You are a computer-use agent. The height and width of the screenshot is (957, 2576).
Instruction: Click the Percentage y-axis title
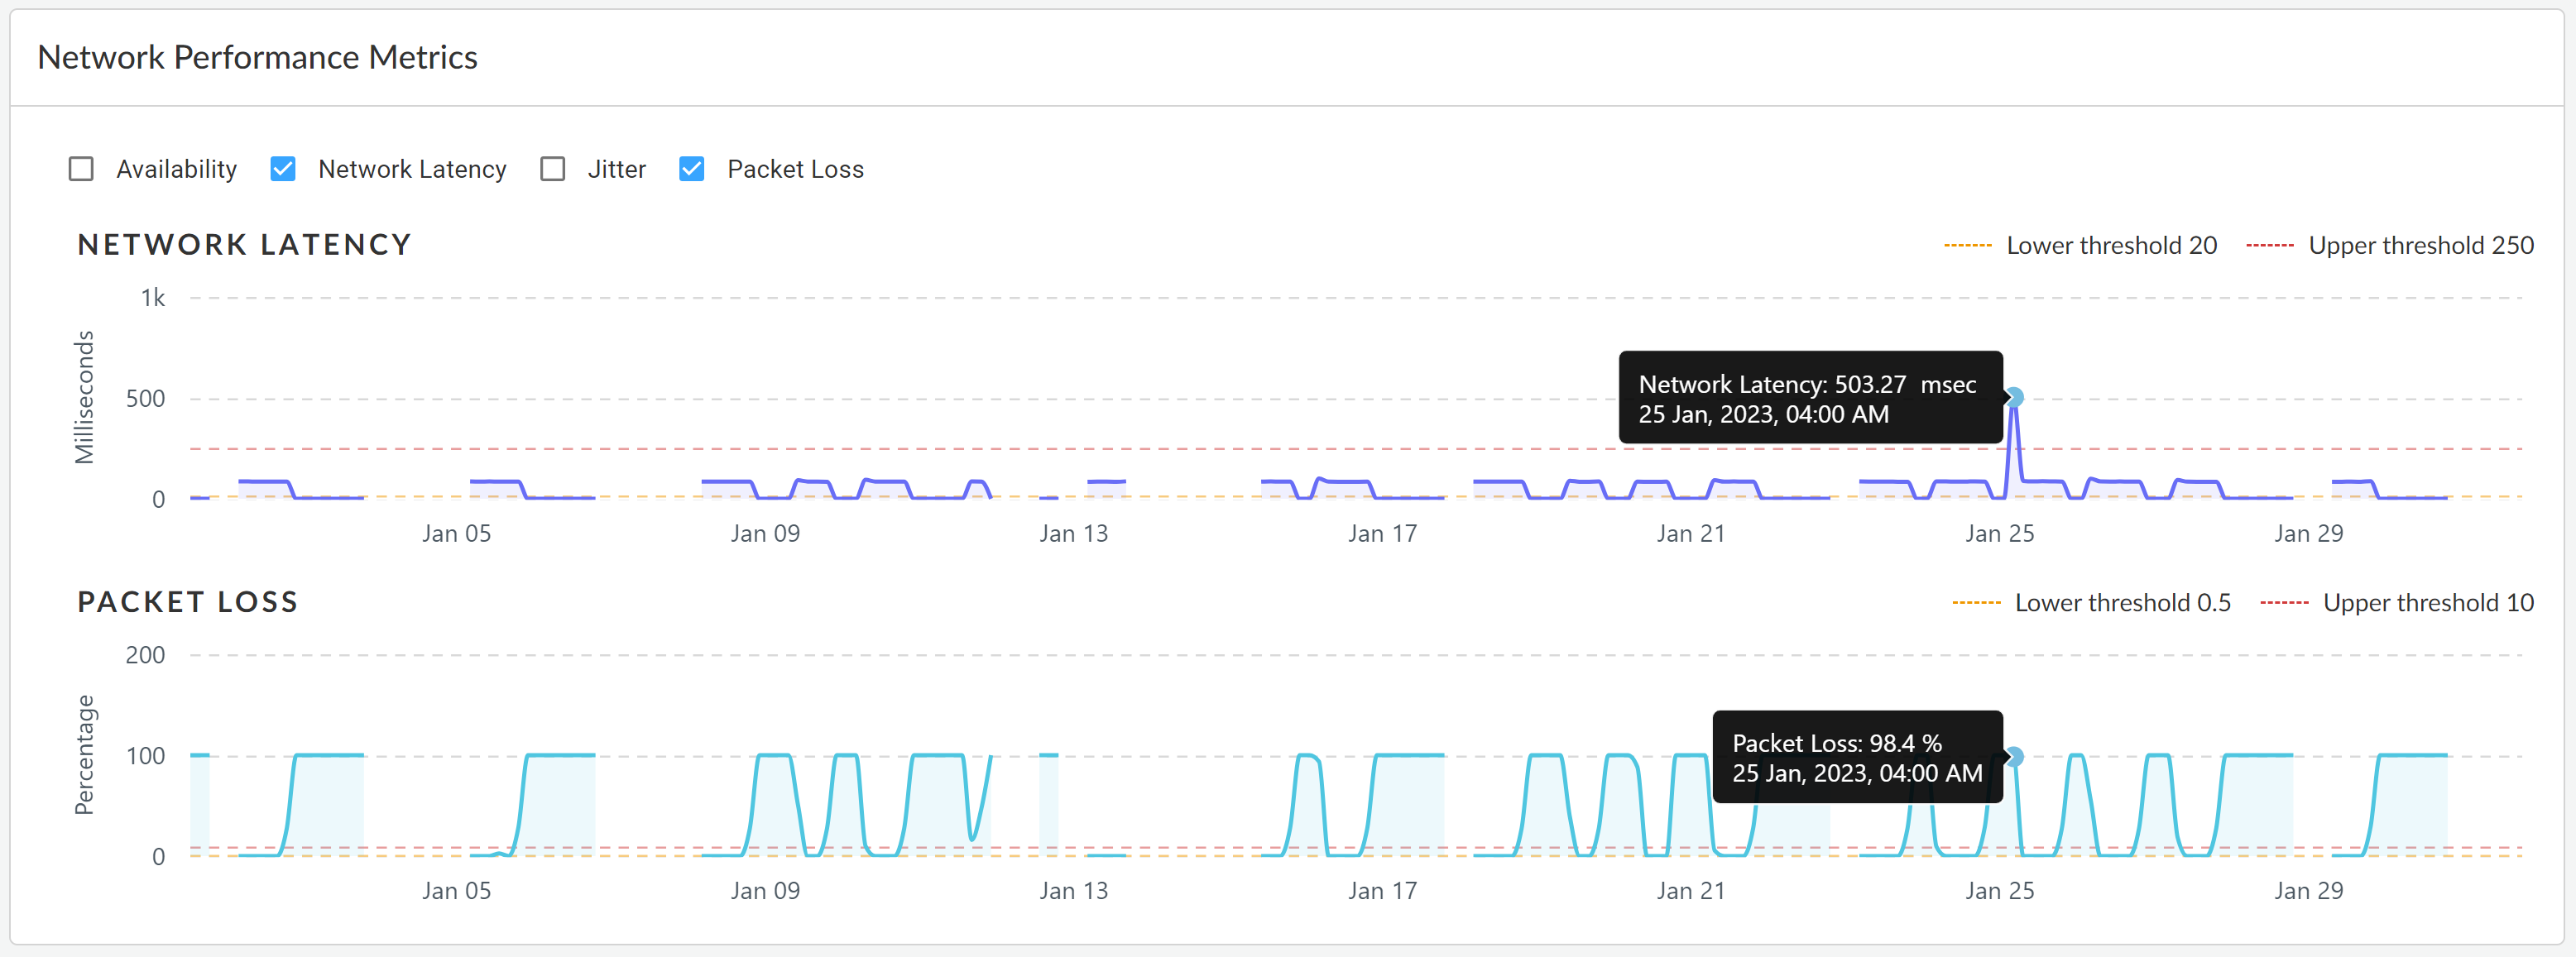click(x=84, y=755)
